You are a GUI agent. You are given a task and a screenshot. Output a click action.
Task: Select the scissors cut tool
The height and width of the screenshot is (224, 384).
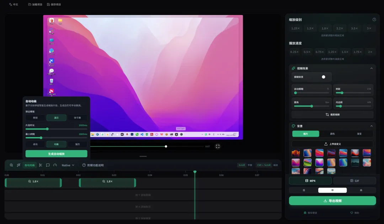click(x=41, y=165)
